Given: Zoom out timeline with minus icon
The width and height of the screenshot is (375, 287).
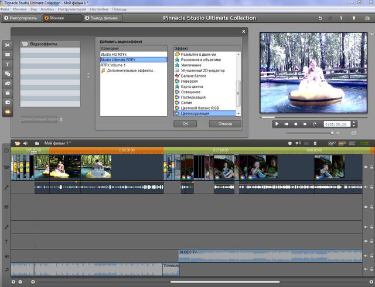Looking at the screenshot, I should click(21, 282).
